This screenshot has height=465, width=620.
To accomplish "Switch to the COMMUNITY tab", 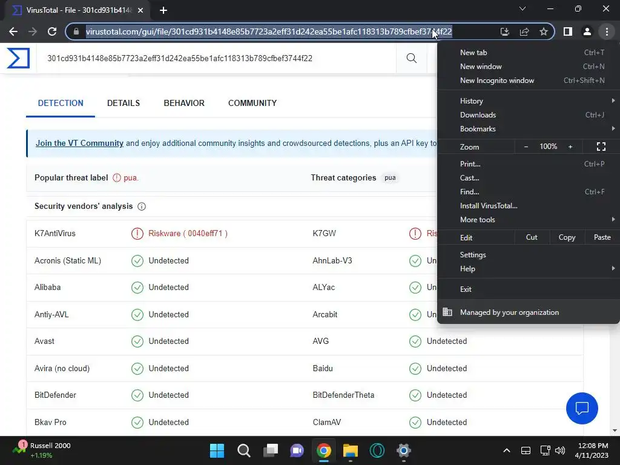I will (x=252, y=103).
